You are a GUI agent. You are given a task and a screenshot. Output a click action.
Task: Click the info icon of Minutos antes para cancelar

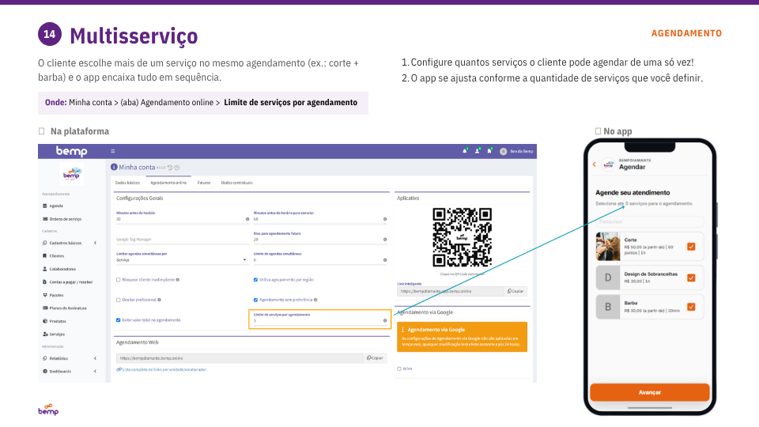pos(385,219)
